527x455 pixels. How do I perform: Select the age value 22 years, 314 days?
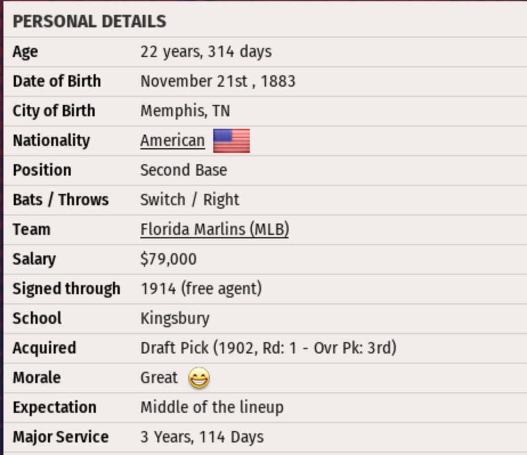point(206,52)
